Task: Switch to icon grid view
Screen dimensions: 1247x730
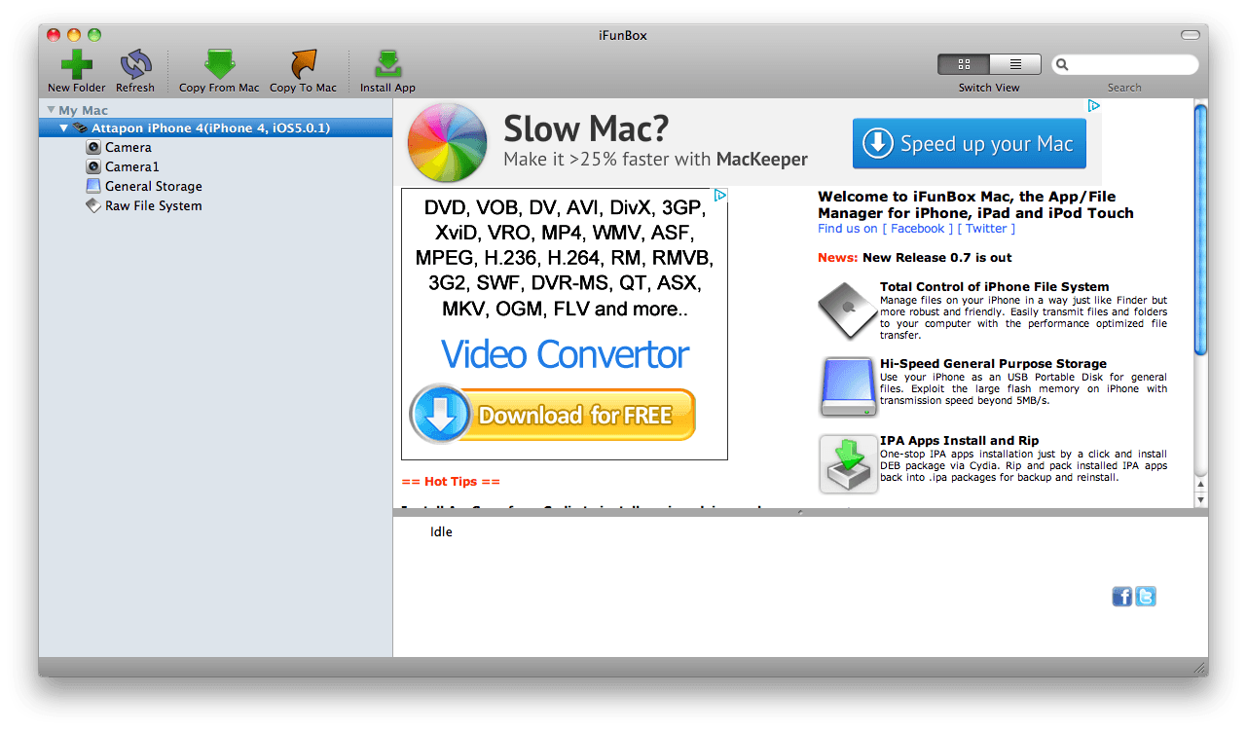Action: pos(964,64)
